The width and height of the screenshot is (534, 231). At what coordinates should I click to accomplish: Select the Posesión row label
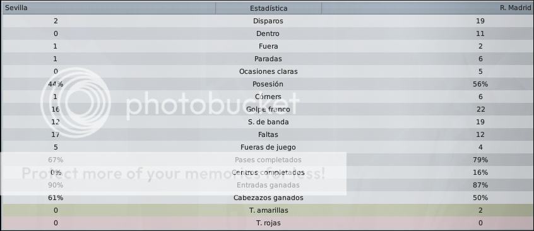coord(268,84)
